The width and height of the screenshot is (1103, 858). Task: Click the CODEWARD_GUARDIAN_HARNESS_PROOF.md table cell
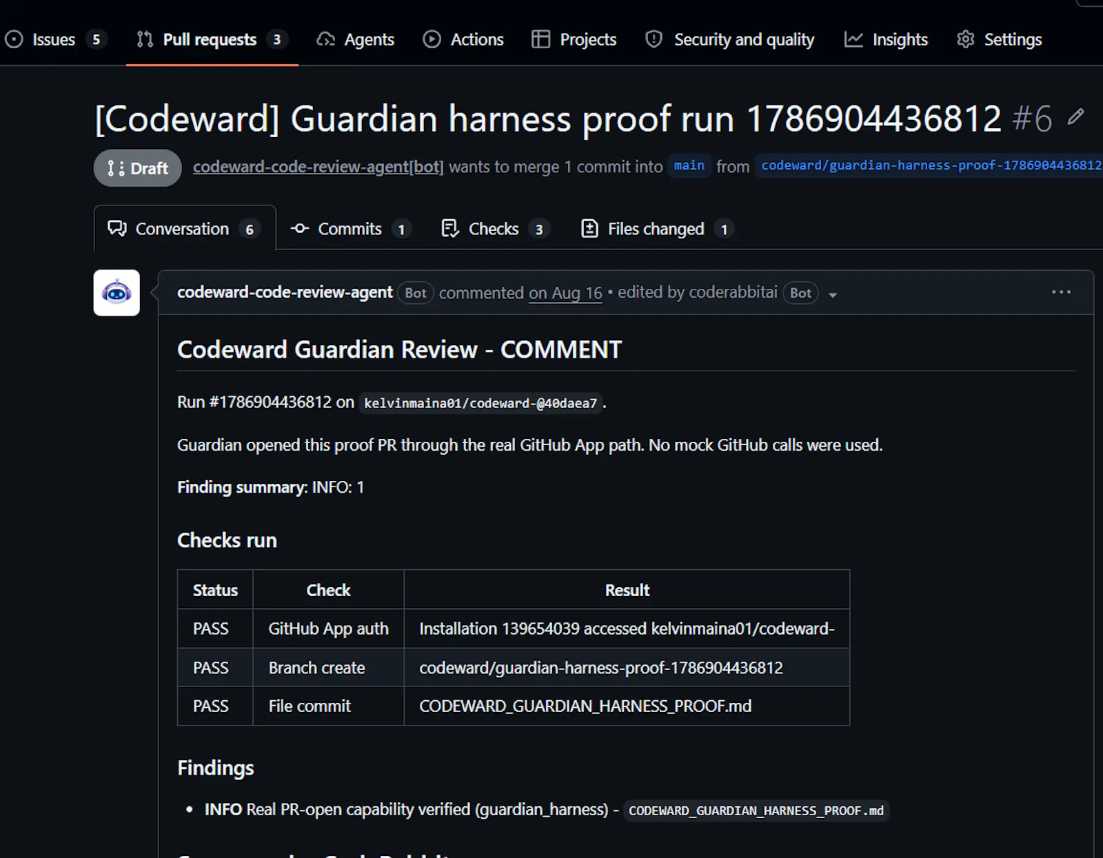pos(627,706)
